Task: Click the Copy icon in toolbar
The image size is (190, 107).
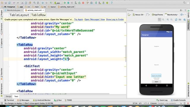Action: (26, 3)
